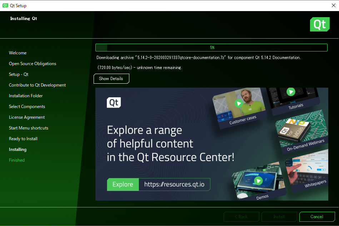The image size is (339, 226).
Task: Select Welcome step in sidebar
Action: point(18,53)
